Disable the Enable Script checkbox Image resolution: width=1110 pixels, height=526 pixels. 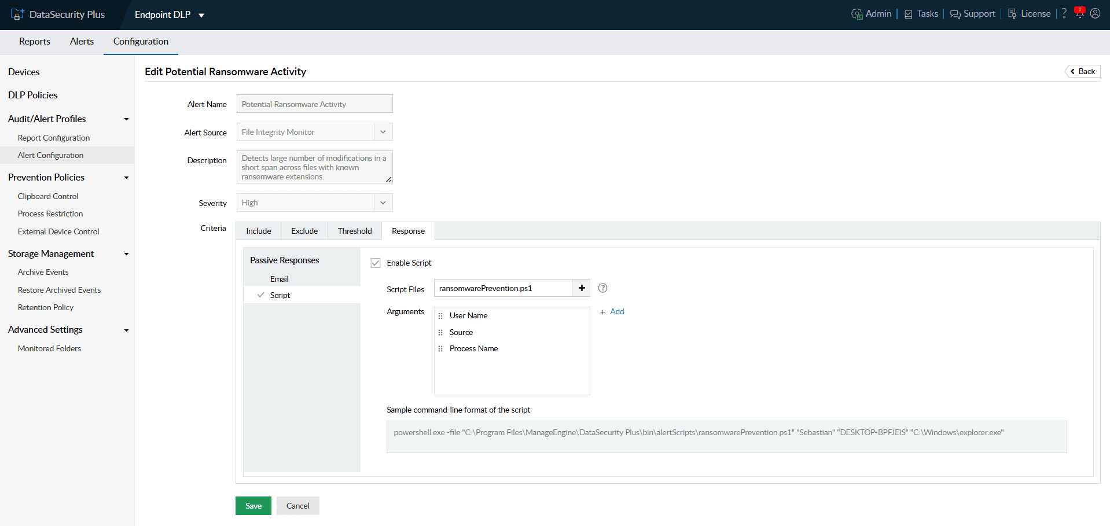point(376,262)
